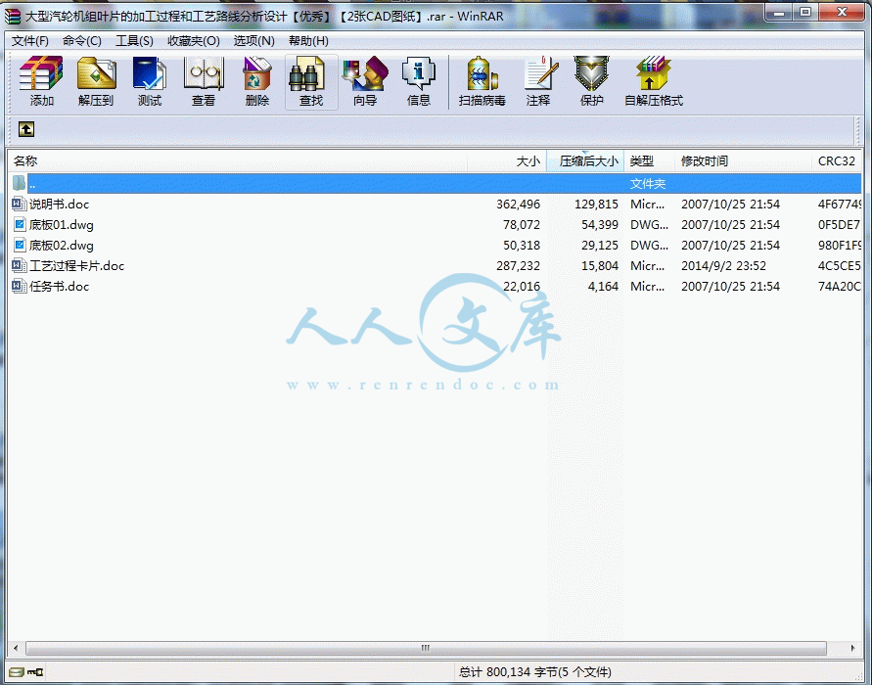This screenshot has height=685, width=872.
Task: Select the file 底板02.dwg
Action: [62, 246]
